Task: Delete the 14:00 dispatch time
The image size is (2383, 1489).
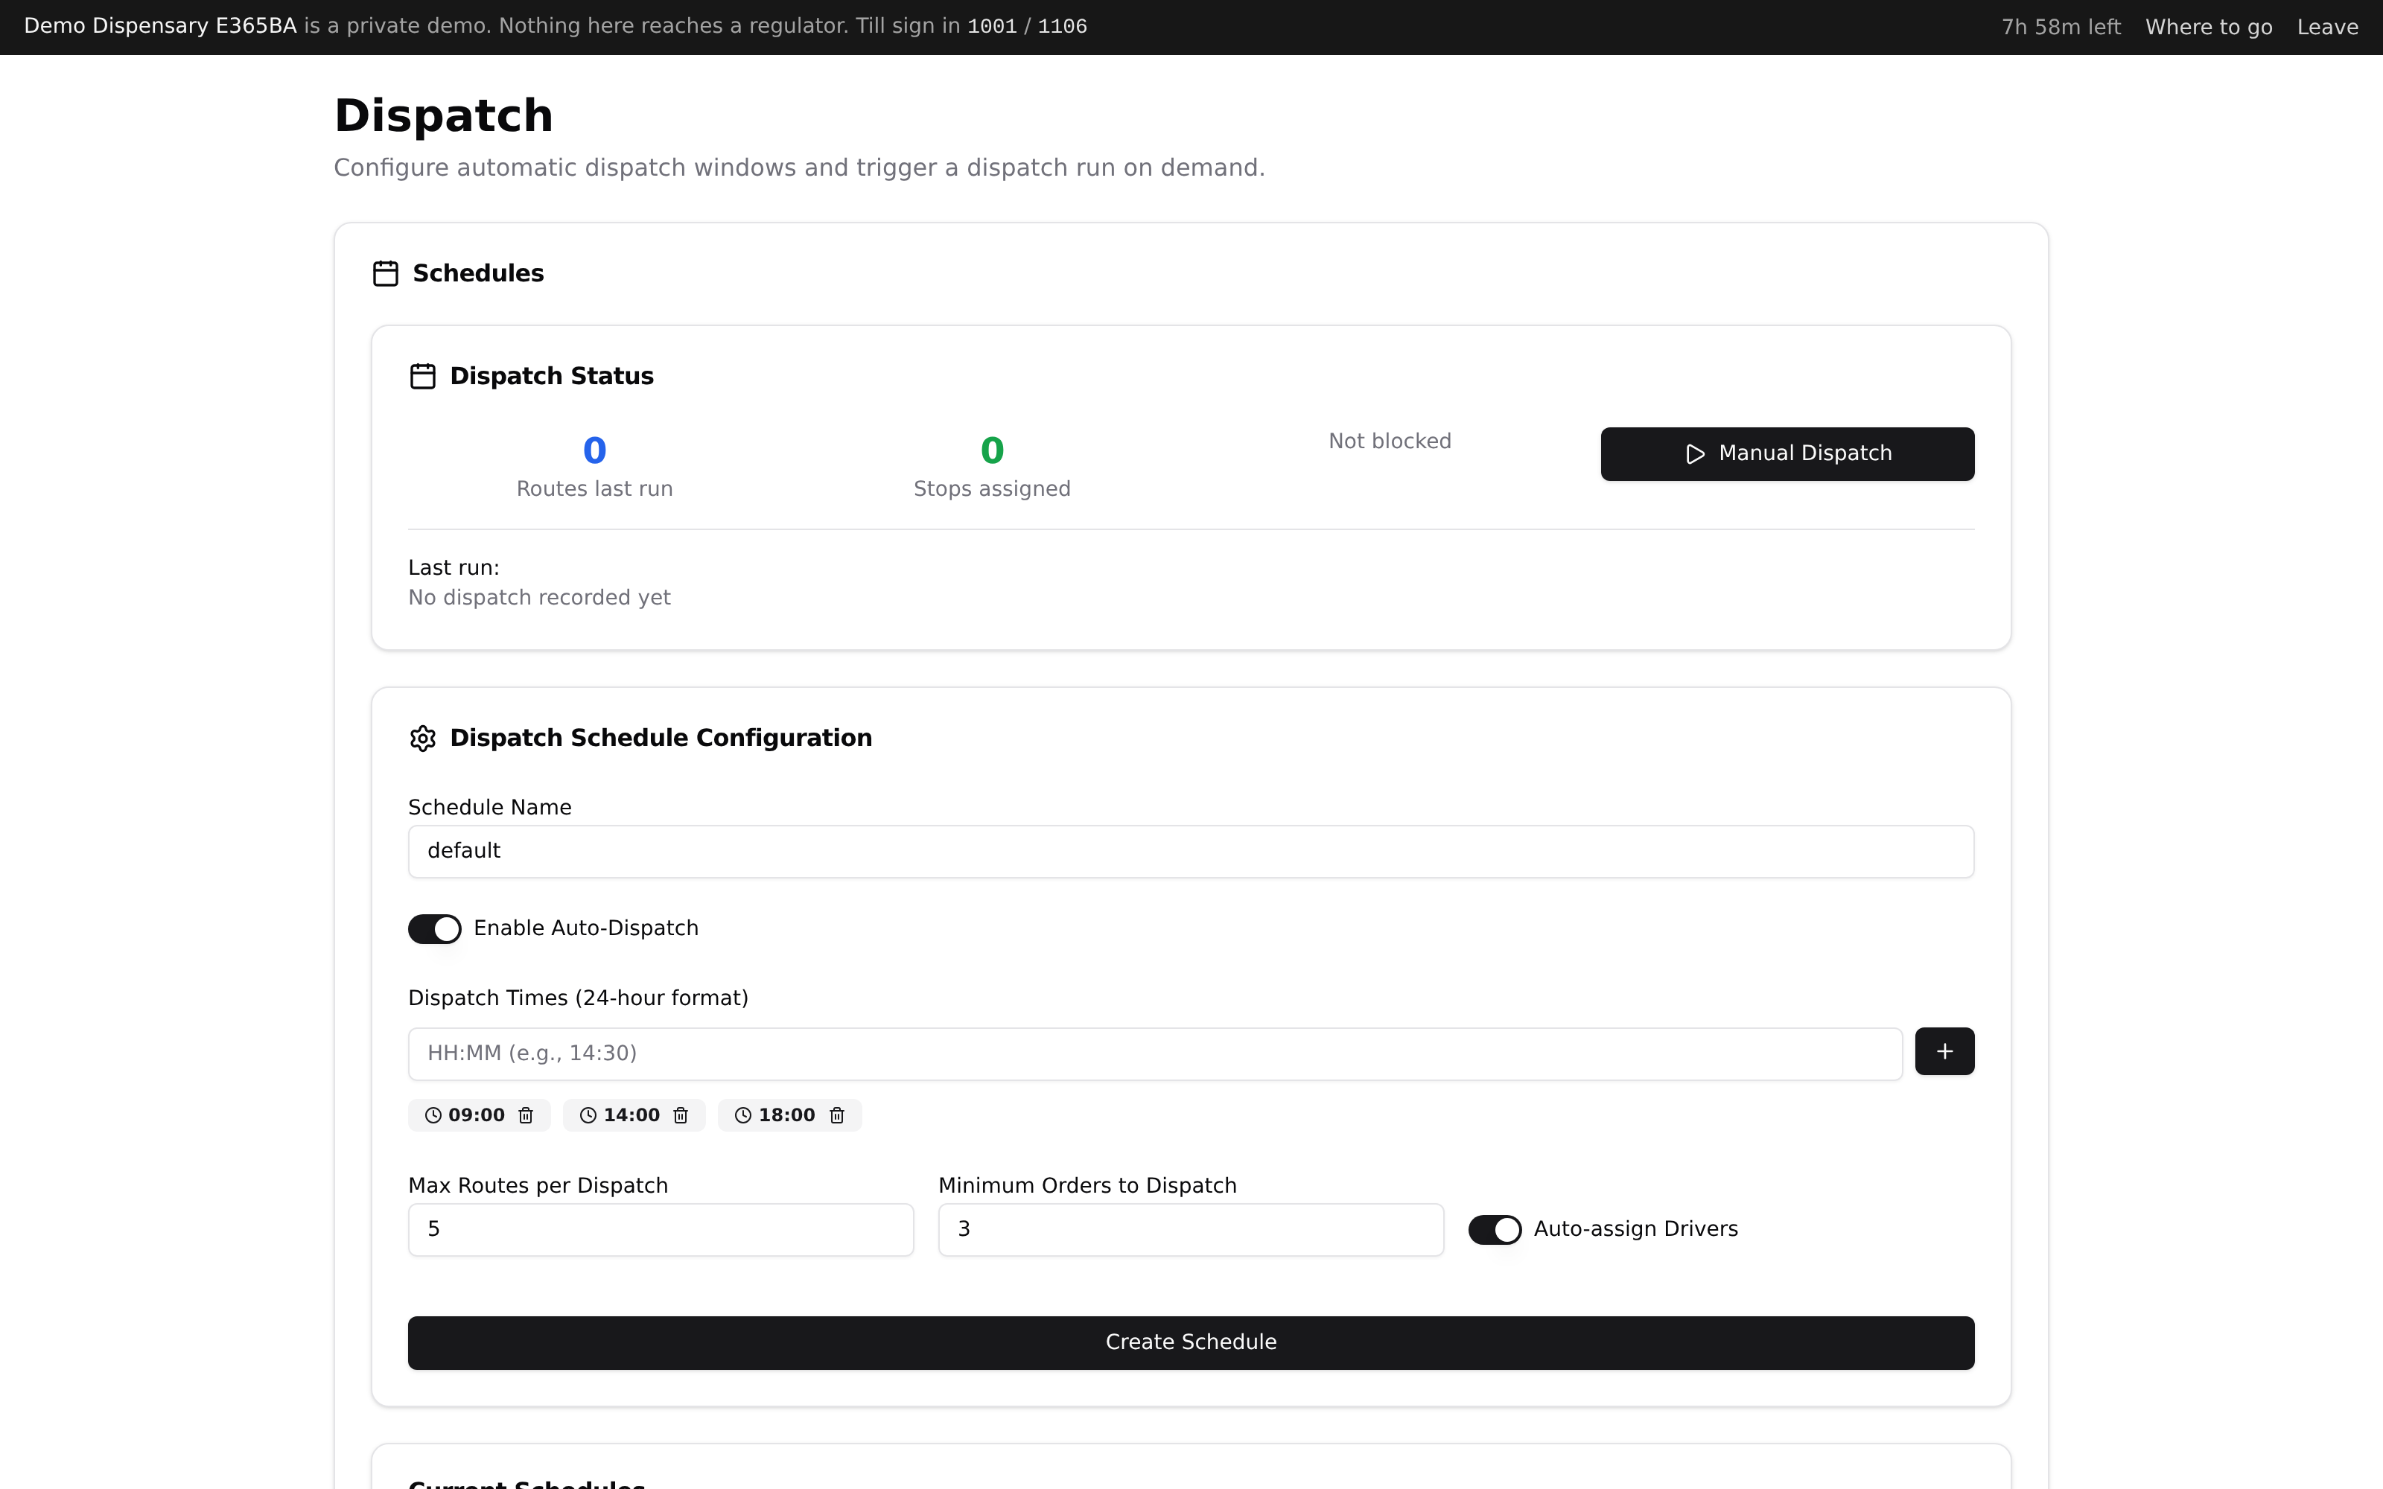Action: pyautogui.click(x=681, y=1115)
